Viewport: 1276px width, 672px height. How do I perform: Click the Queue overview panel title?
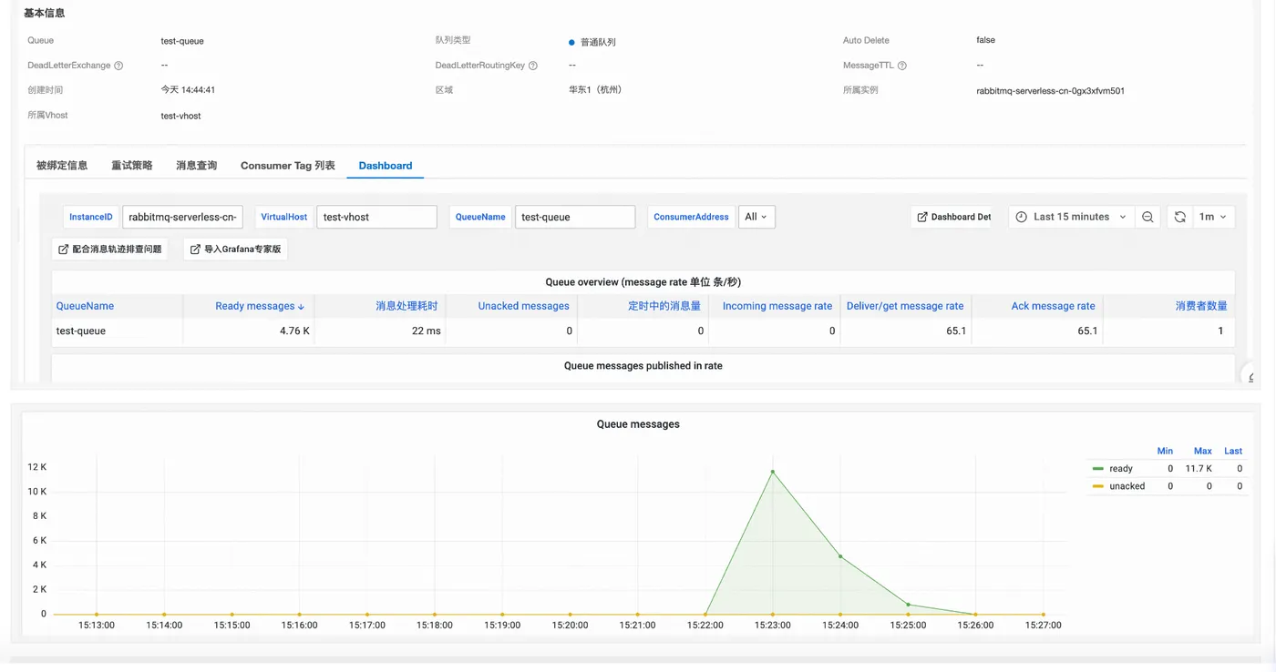tap(643, 282)
